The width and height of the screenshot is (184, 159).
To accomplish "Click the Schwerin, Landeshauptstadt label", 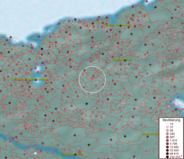I will click(29, 79).
